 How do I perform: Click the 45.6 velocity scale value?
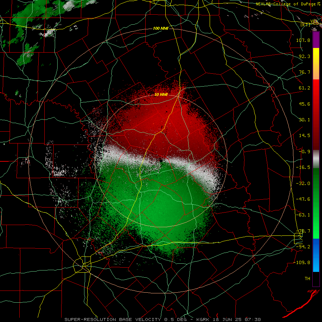pos(304,104)
